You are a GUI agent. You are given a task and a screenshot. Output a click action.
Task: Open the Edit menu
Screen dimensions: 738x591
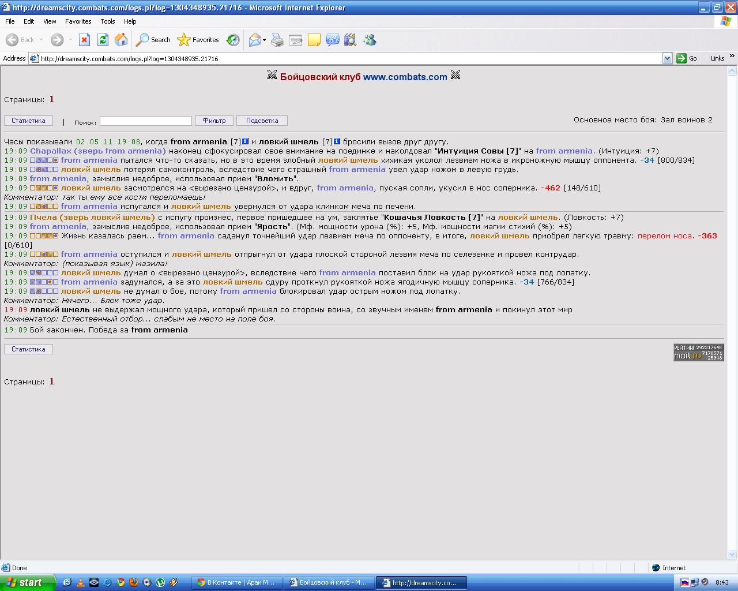[x=29, y=21]
